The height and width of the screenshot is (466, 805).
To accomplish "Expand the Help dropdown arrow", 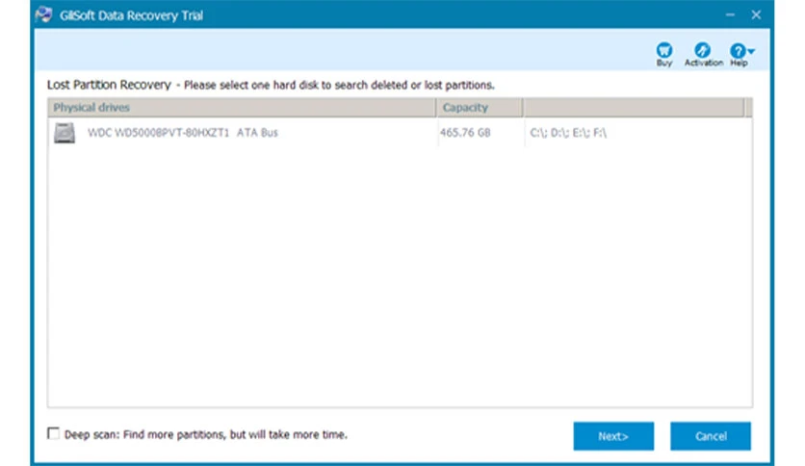I will 751,51.
